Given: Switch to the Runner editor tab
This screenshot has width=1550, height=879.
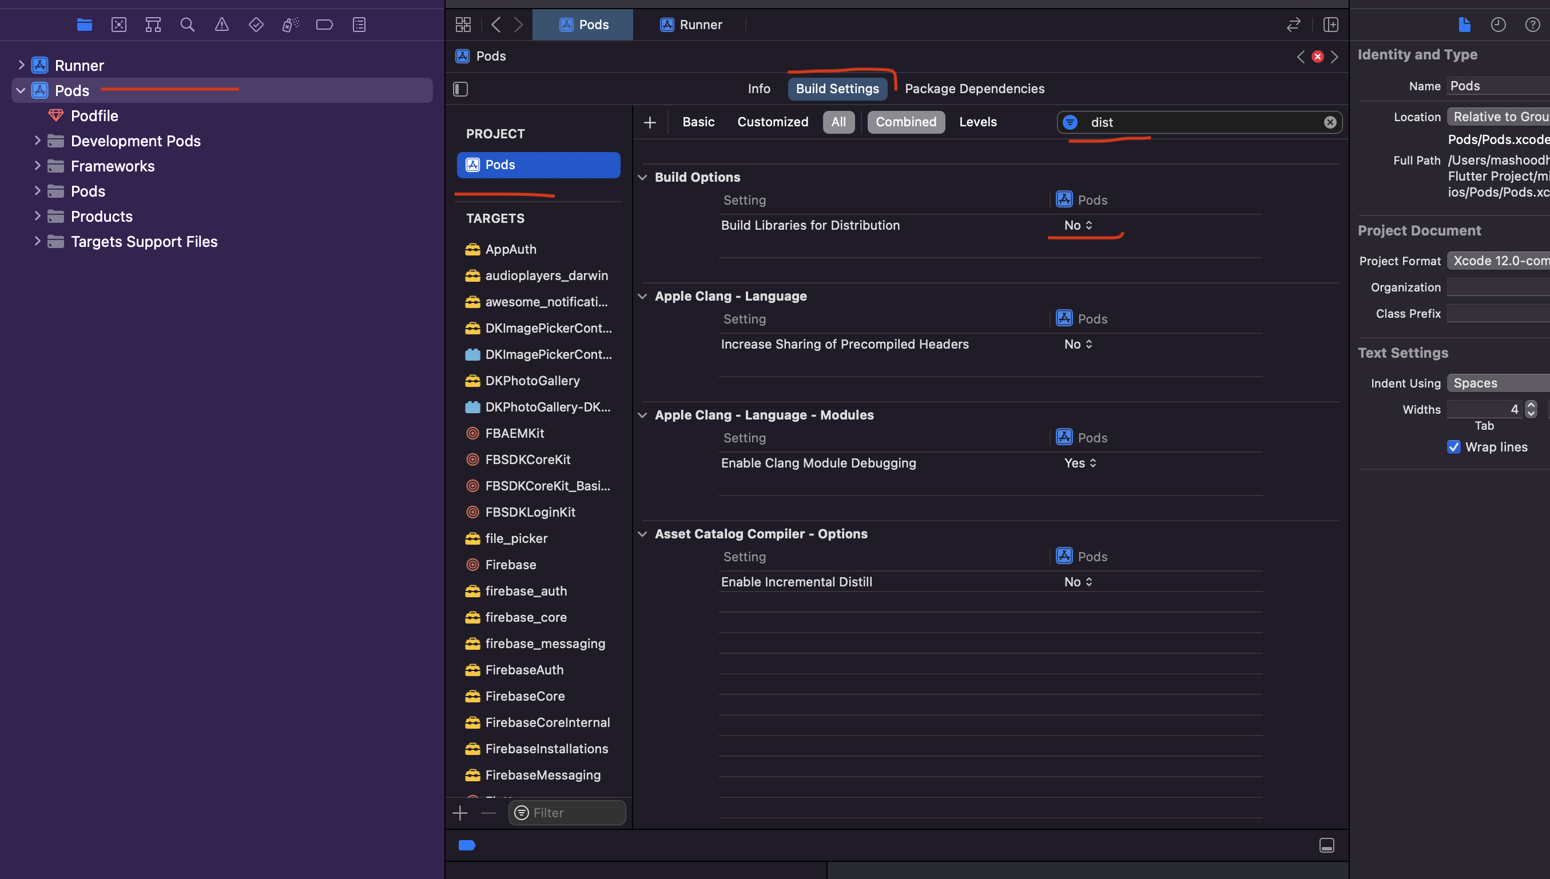Looking at the screenshot, I should click(x=691, y=25).
